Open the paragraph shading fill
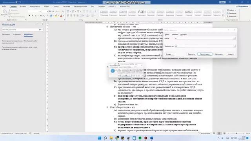251x141 pixels. coord(87,16)
